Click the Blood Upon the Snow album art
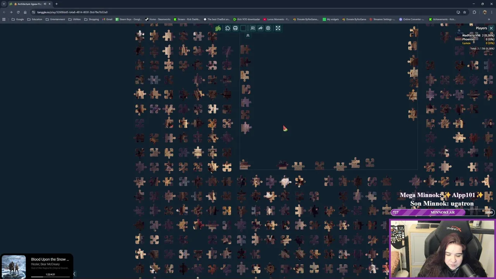This screenshot has width=496, height=279. click(x=14, y=267)
